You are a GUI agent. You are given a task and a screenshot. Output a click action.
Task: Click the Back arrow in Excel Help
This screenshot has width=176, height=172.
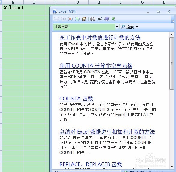(x=56, y=19)
